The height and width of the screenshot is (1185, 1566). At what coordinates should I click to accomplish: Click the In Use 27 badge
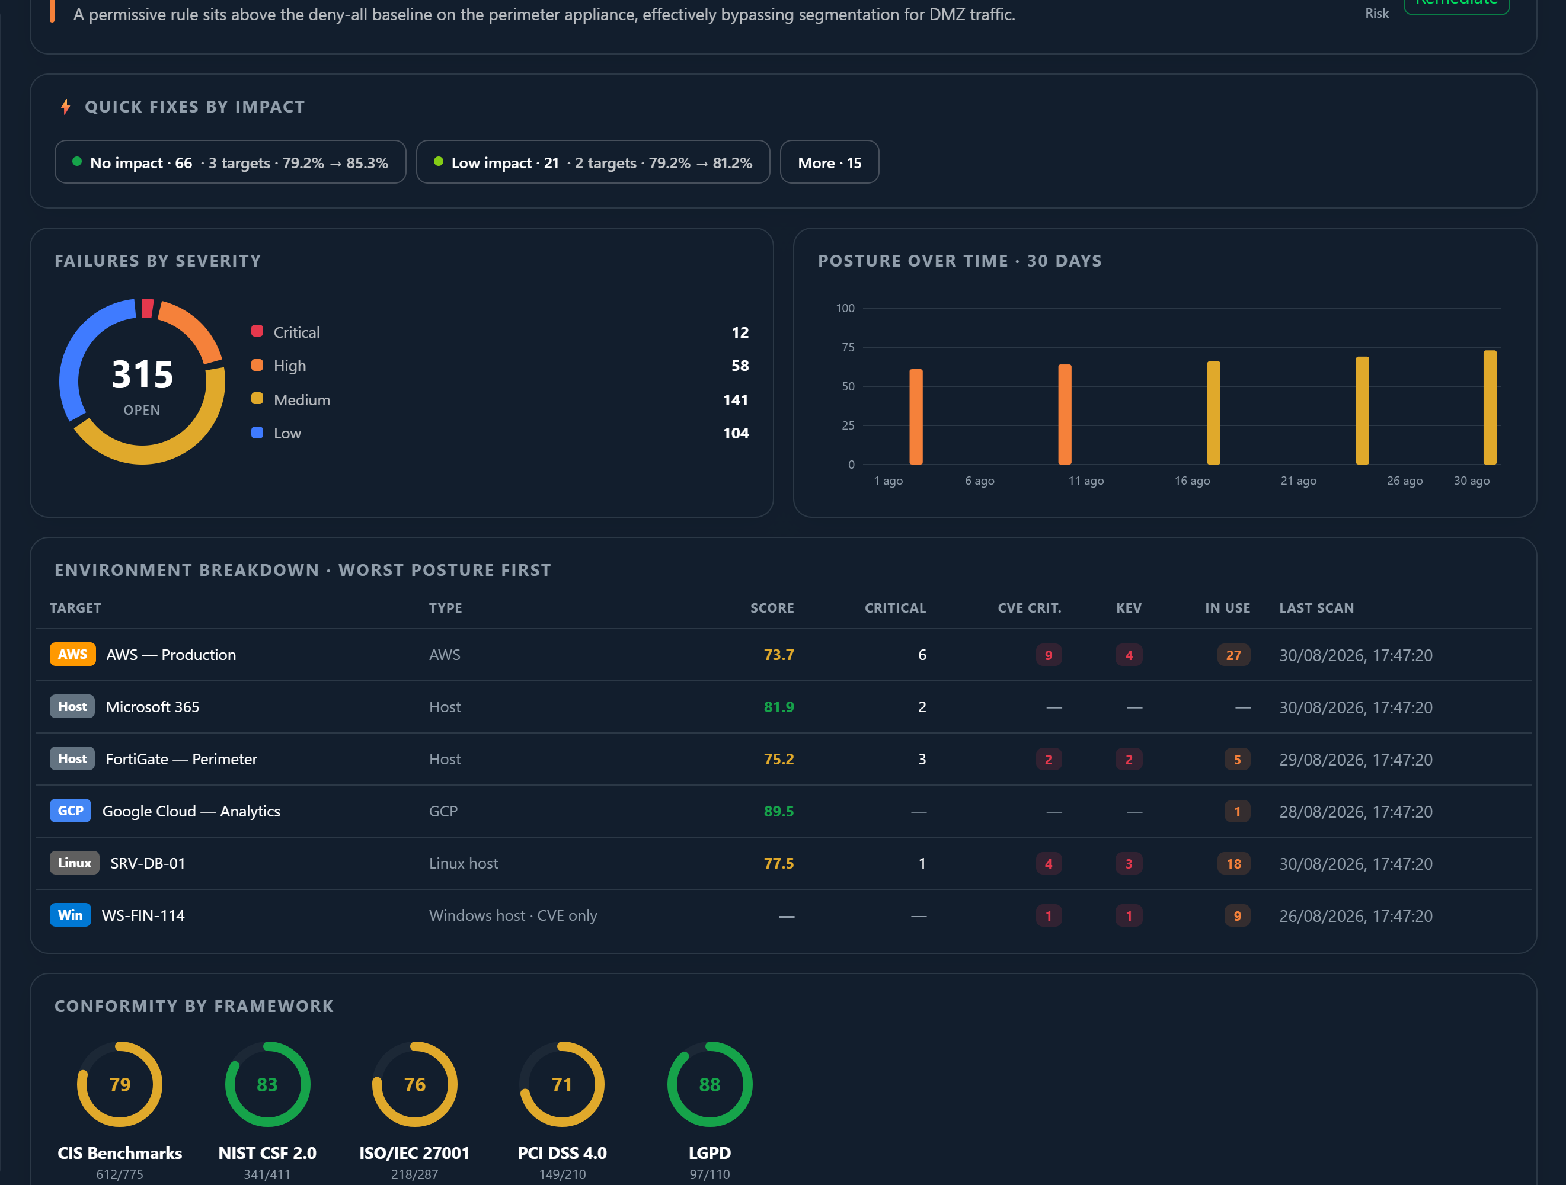click(x=1233, y=655)
